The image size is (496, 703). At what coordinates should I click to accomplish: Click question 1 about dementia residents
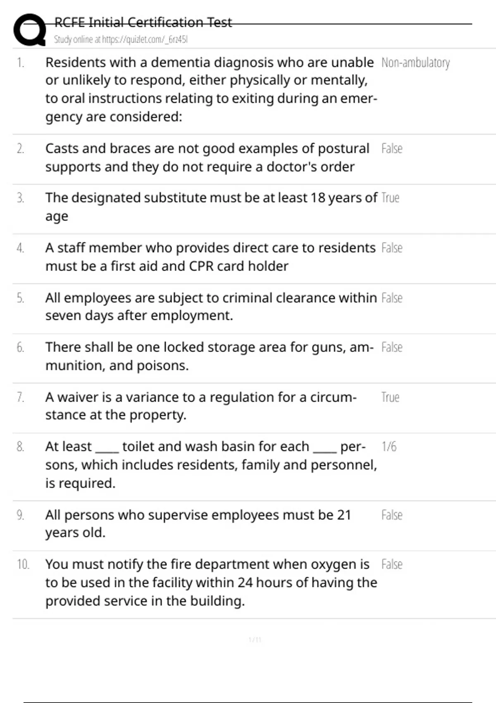(x=211, y=89)
